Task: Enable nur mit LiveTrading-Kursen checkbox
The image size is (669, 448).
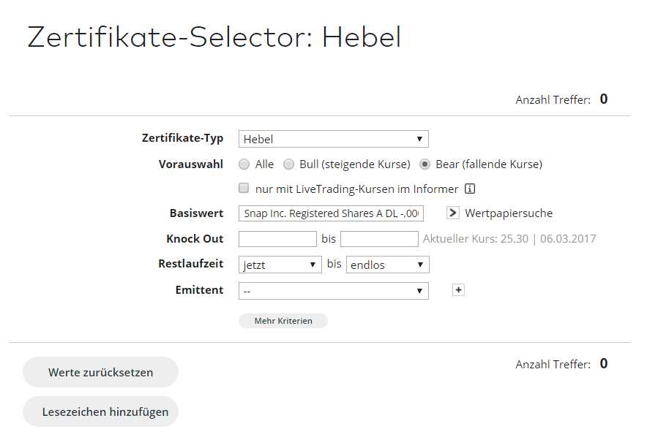Action: click(244, 189)
